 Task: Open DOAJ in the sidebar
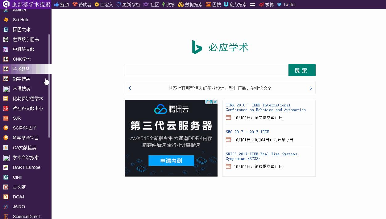pyautogui.click(x=19, y=197)
